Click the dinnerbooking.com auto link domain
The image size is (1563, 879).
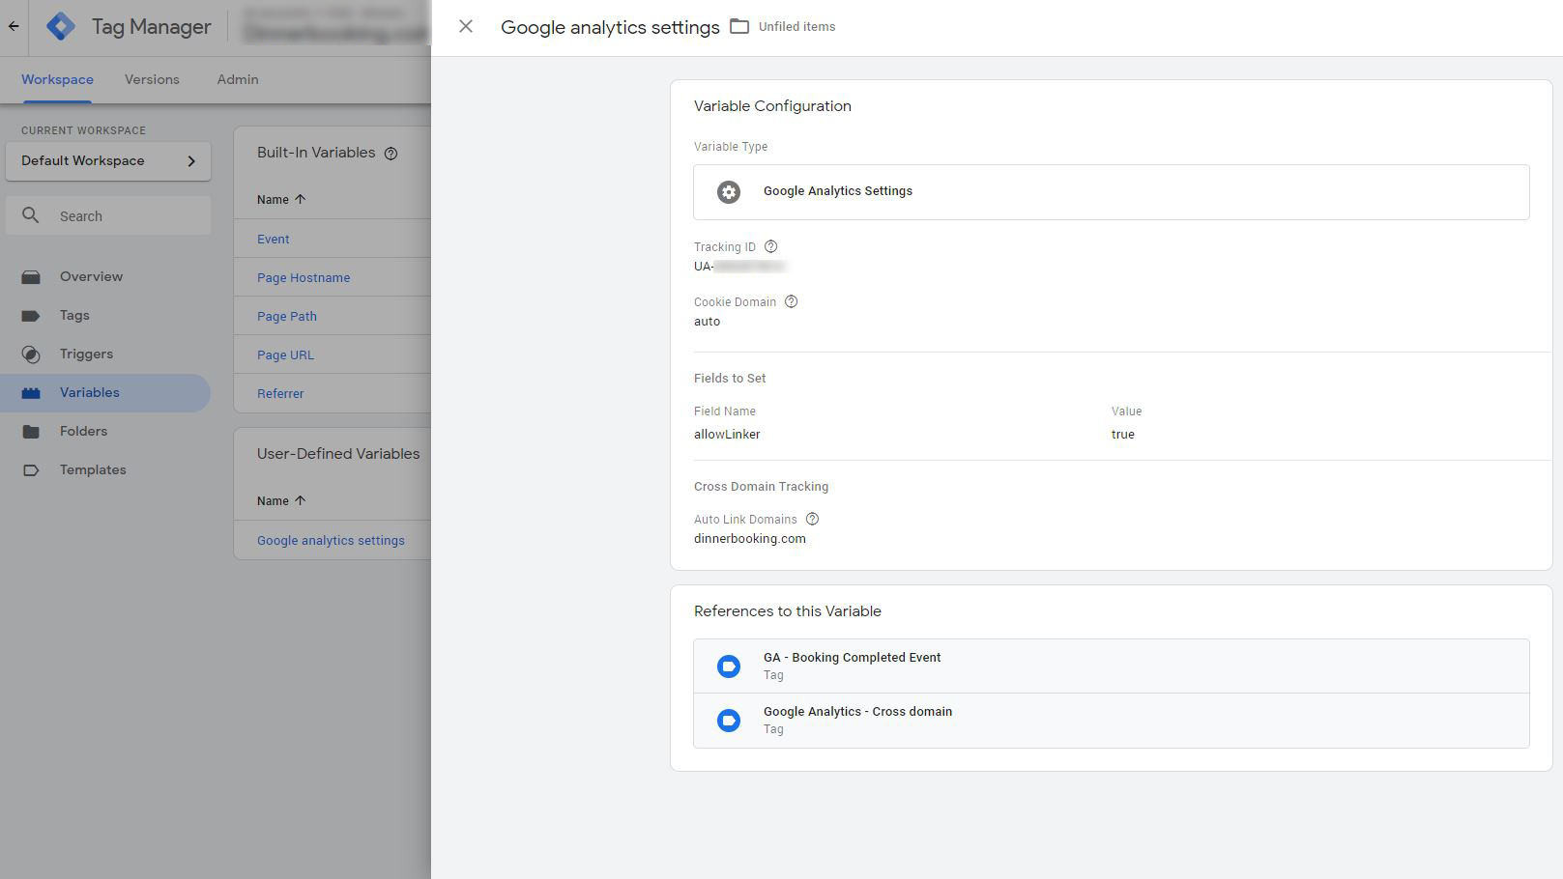click(x=749, y=538)
